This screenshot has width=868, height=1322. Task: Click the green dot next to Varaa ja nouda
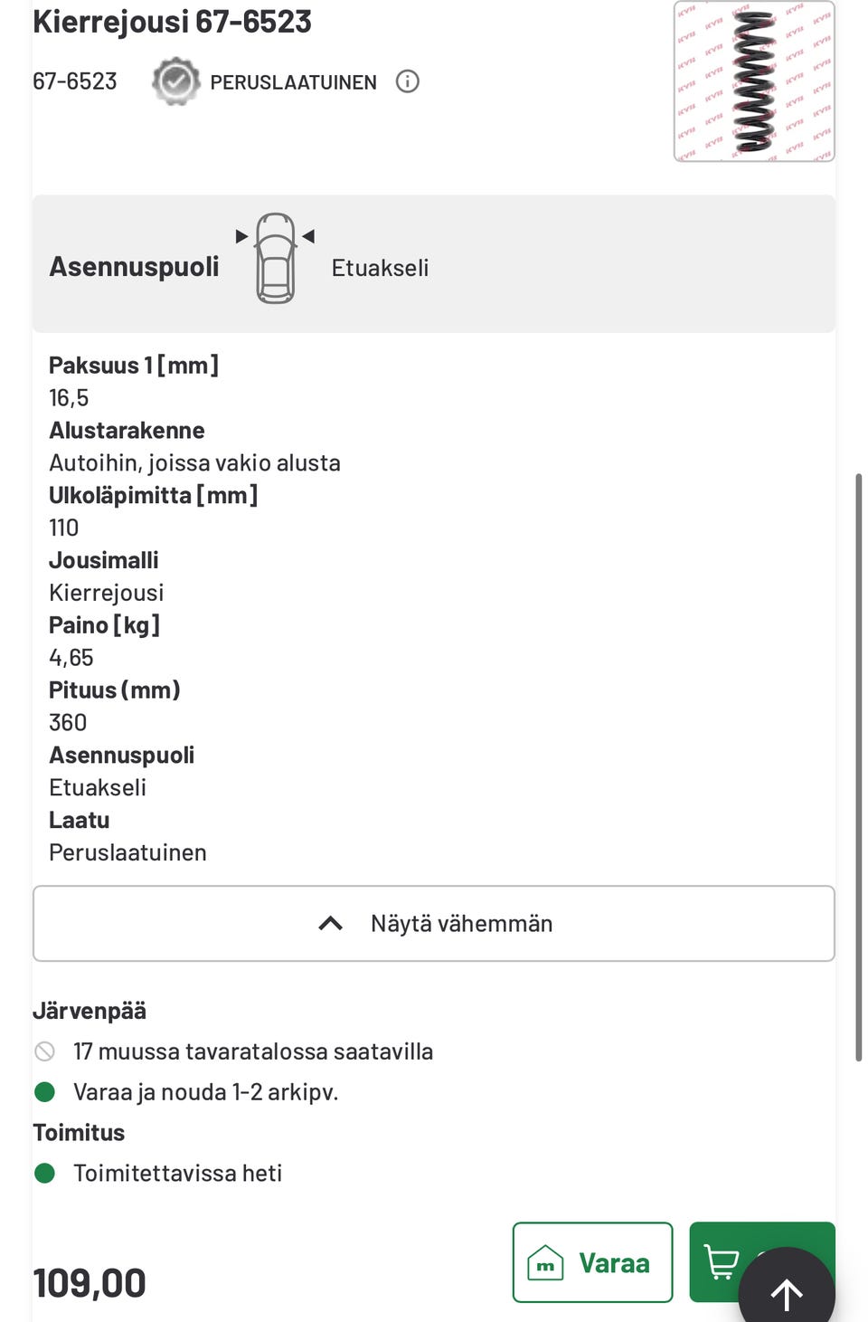click(x=44, y=1092)
